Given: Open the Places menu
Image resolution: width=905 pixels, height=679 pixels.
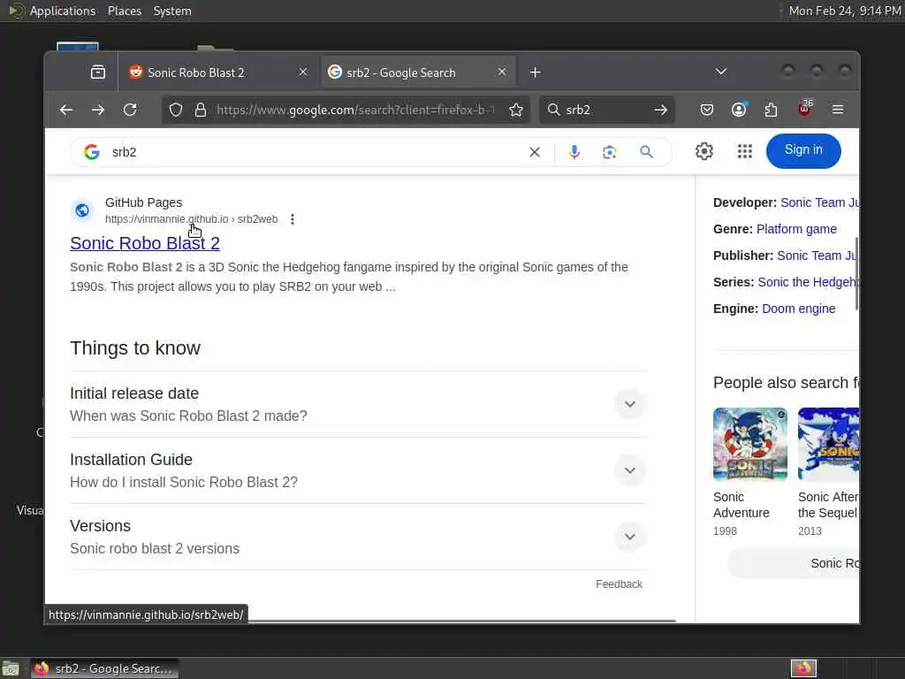Looking at the screenshot, I should 124,11.
